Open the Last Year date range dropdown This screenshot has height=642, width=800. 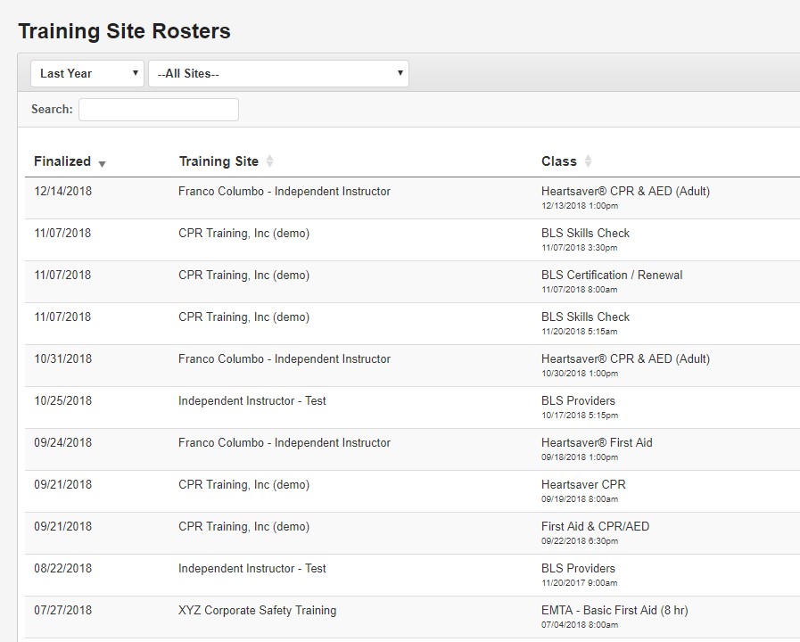click(87, 73)
